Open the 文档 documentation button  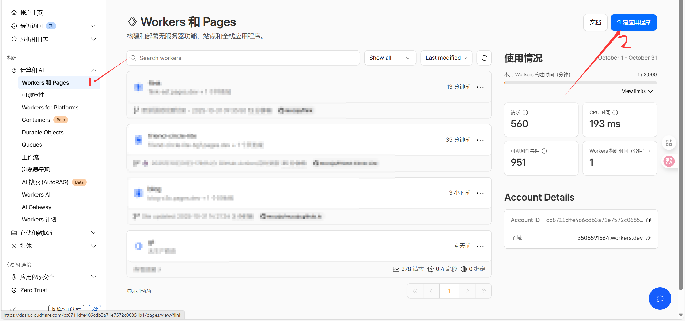click(x=595, y=22)
